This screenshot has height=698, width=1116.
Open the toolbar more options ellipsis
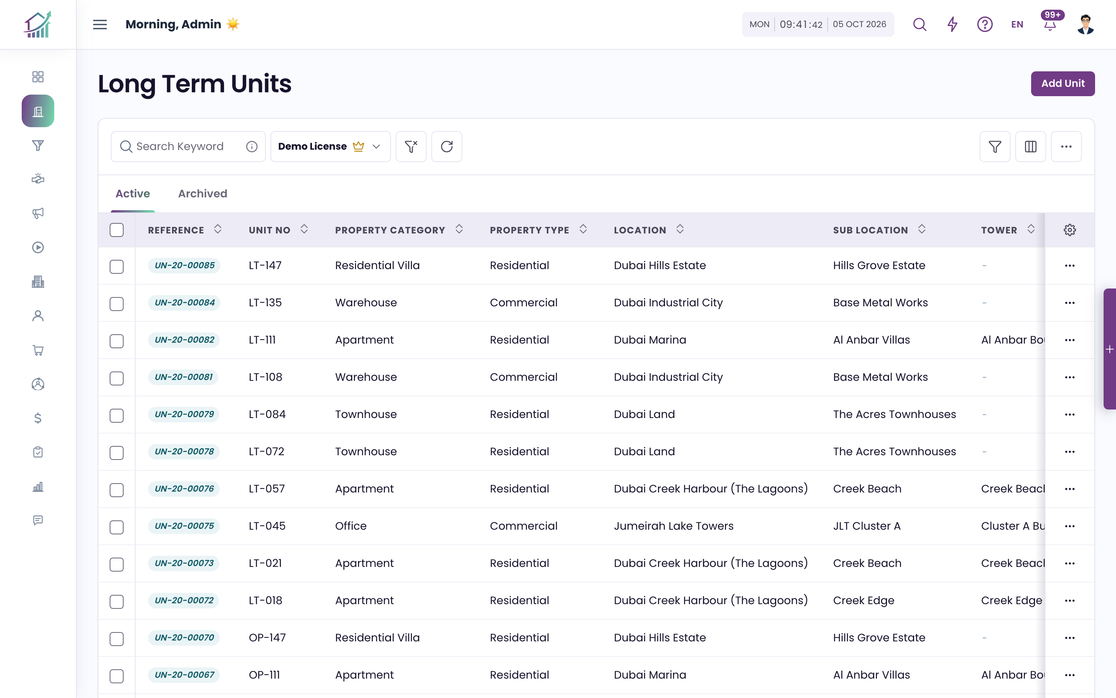point(1066,146)
